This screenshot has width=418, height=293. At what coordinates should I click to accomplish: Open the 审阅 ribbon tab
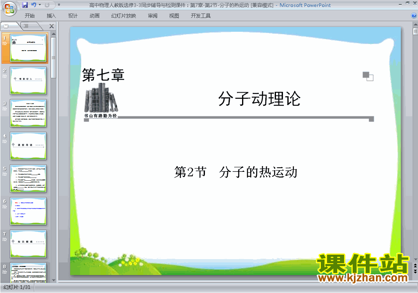(x=153, y=16)
